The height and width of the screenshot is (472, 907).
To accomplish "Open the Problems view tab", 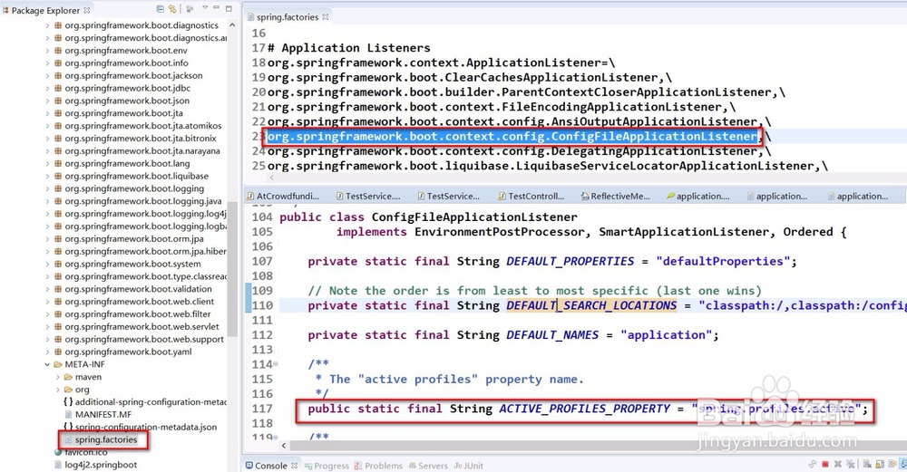I will click(378, 466).
